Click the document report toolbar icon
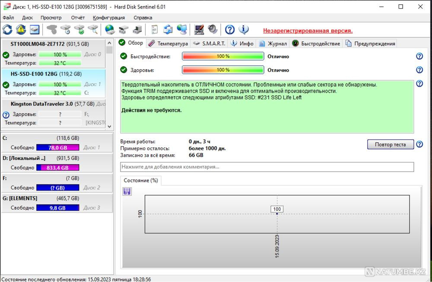Image resolution: width=432 pixels, height=282 pixels. (154, 29)
